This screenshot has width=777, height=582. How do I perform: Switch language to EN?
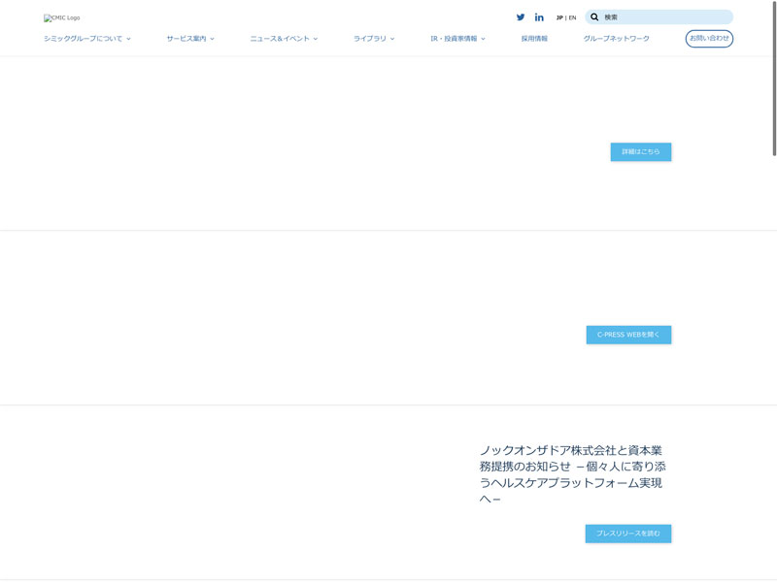point(572,17)
